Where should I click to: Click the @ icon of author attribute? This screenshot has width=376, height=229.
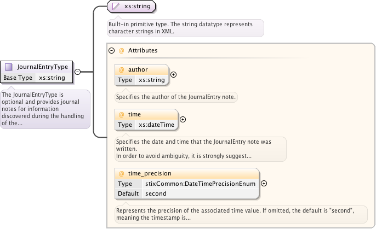pos(122,70)
